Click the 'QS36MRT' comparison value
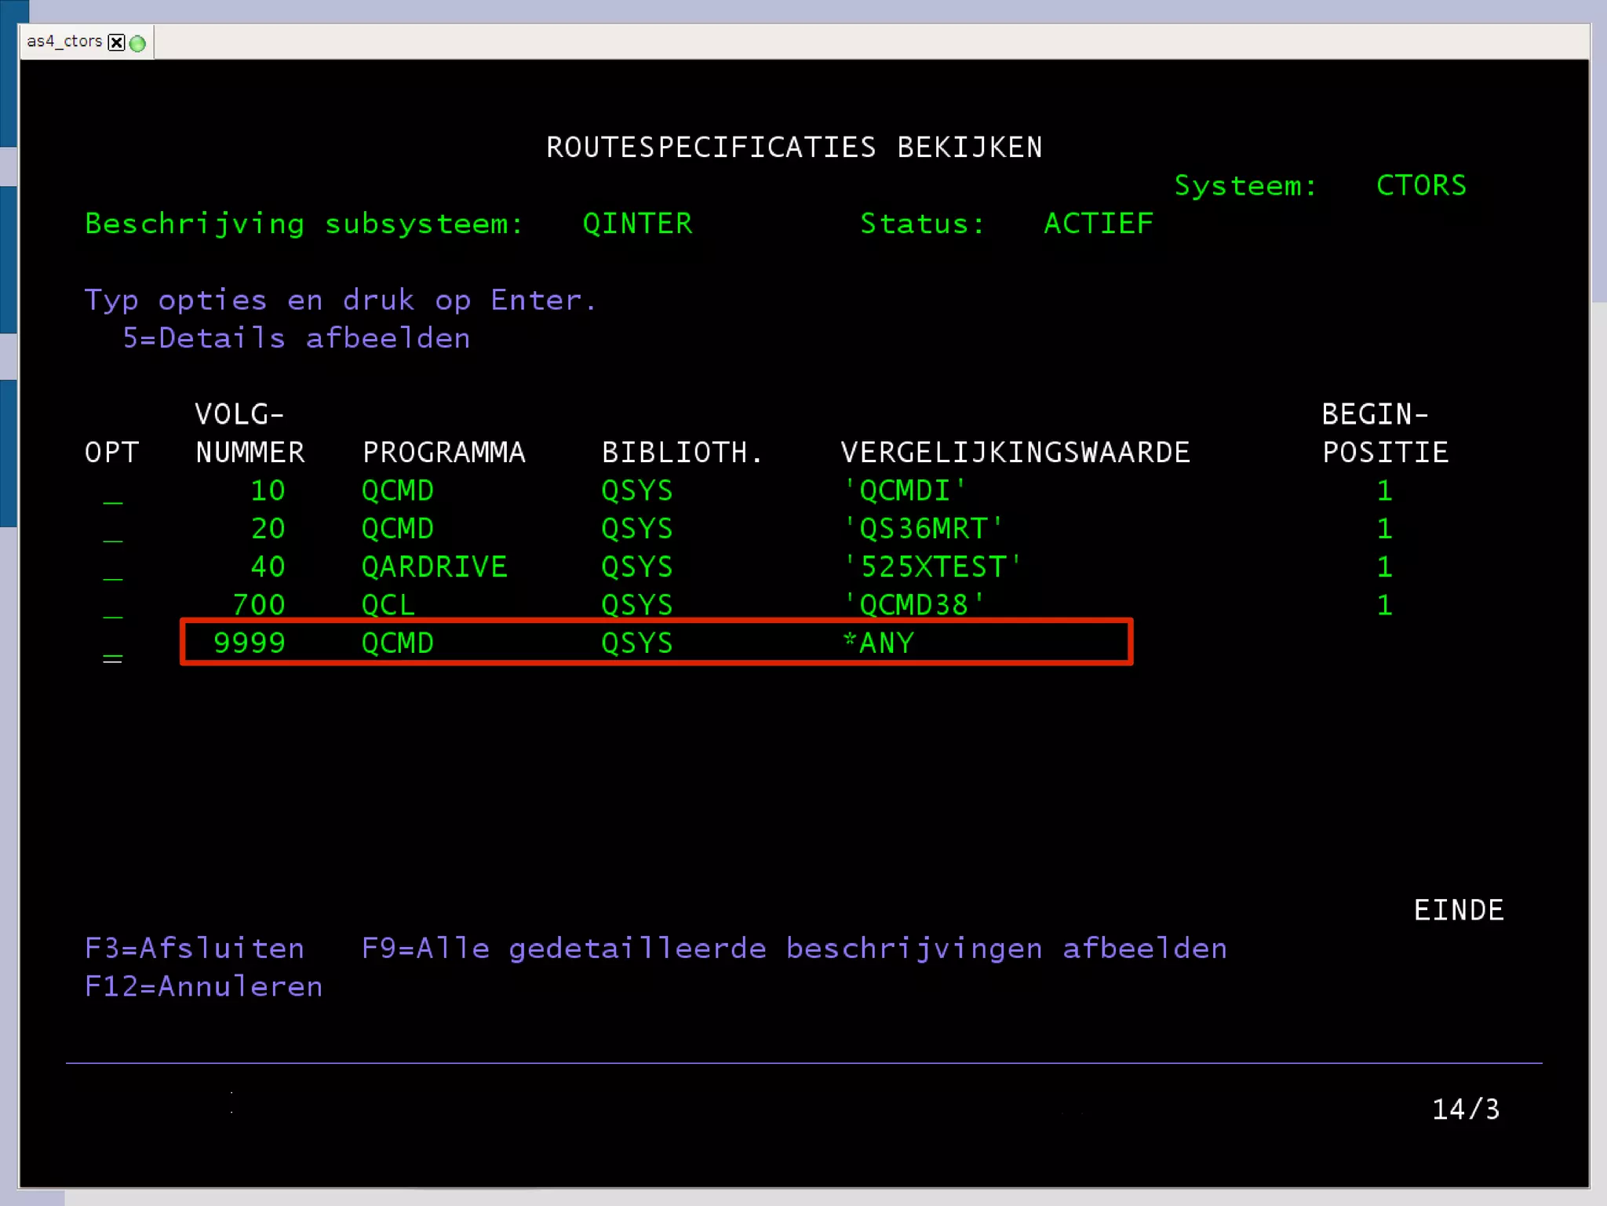Screen dimensions: 1607x1206 (x=923, y=529)
